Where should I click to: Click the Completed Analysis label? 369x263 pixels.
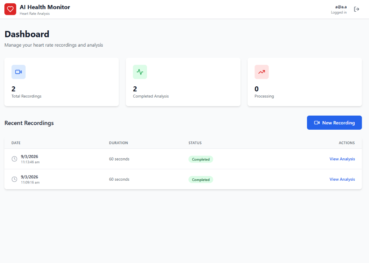click(x=151, y=96)
